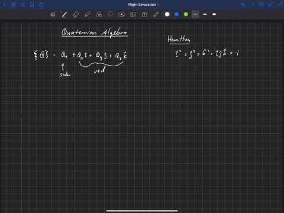Open the search magnifier in top bar
The height and width of the screenshot is (213, 284).
[23, 5]
